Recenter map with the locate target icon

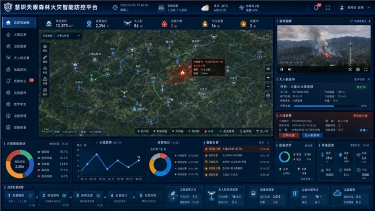point(268,96)
